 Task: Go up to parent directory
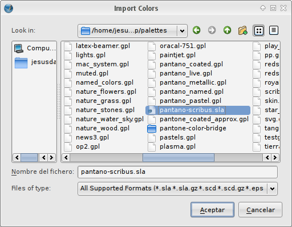227,30
